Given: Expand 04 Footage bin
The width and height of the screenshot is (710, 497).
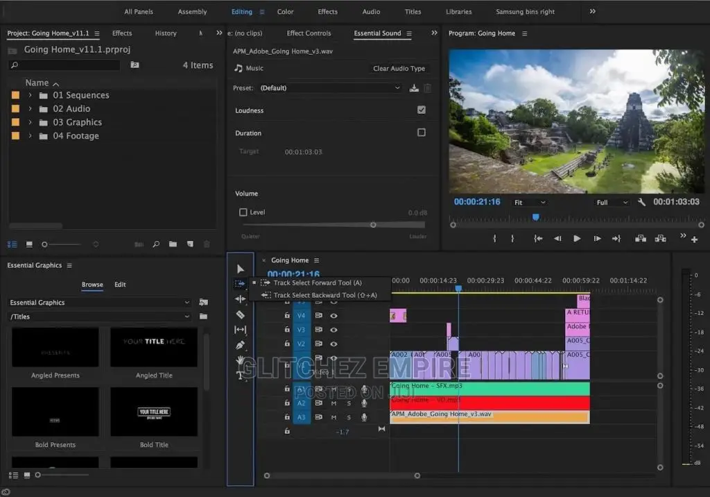Looking at the screenshot, I should pyautogui.click(x=31, y=136).
